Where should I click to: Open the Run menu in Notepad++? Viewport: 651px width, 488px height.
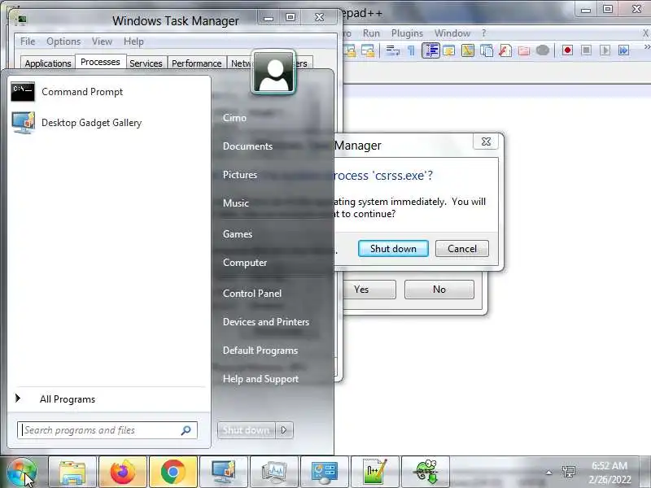(371, 33)
